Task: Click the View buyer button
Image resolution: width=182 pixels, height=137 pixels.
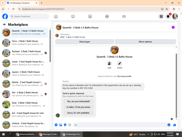Action: coord(84,42)
